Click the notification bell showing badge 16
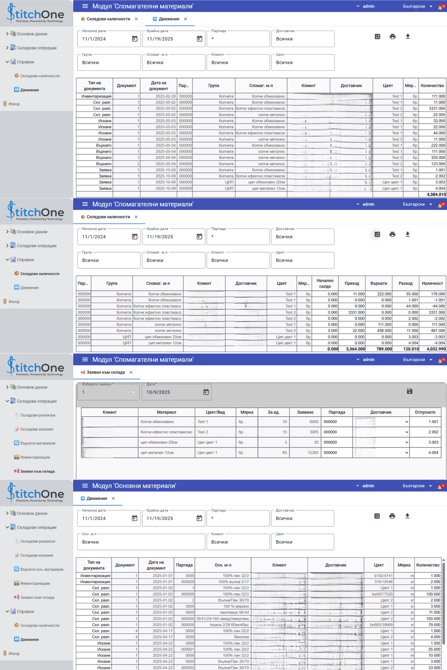 [x=440, y=486]
